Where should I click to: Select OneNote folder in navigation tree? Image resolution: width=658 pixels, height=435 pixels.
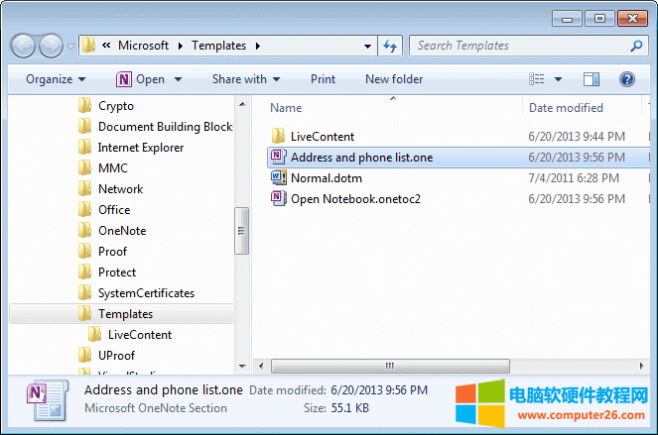(x=121, y=231)
